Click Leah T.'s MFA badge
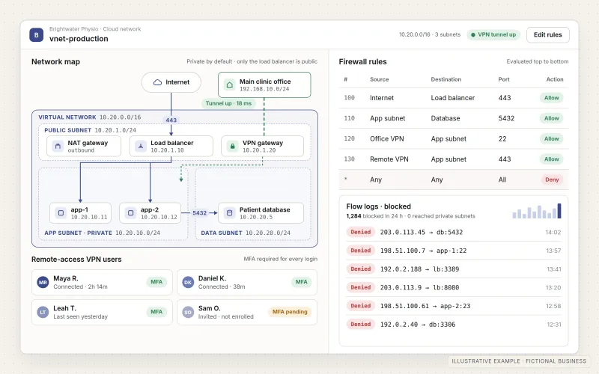 pyautogui.click(x=156, y=312)
